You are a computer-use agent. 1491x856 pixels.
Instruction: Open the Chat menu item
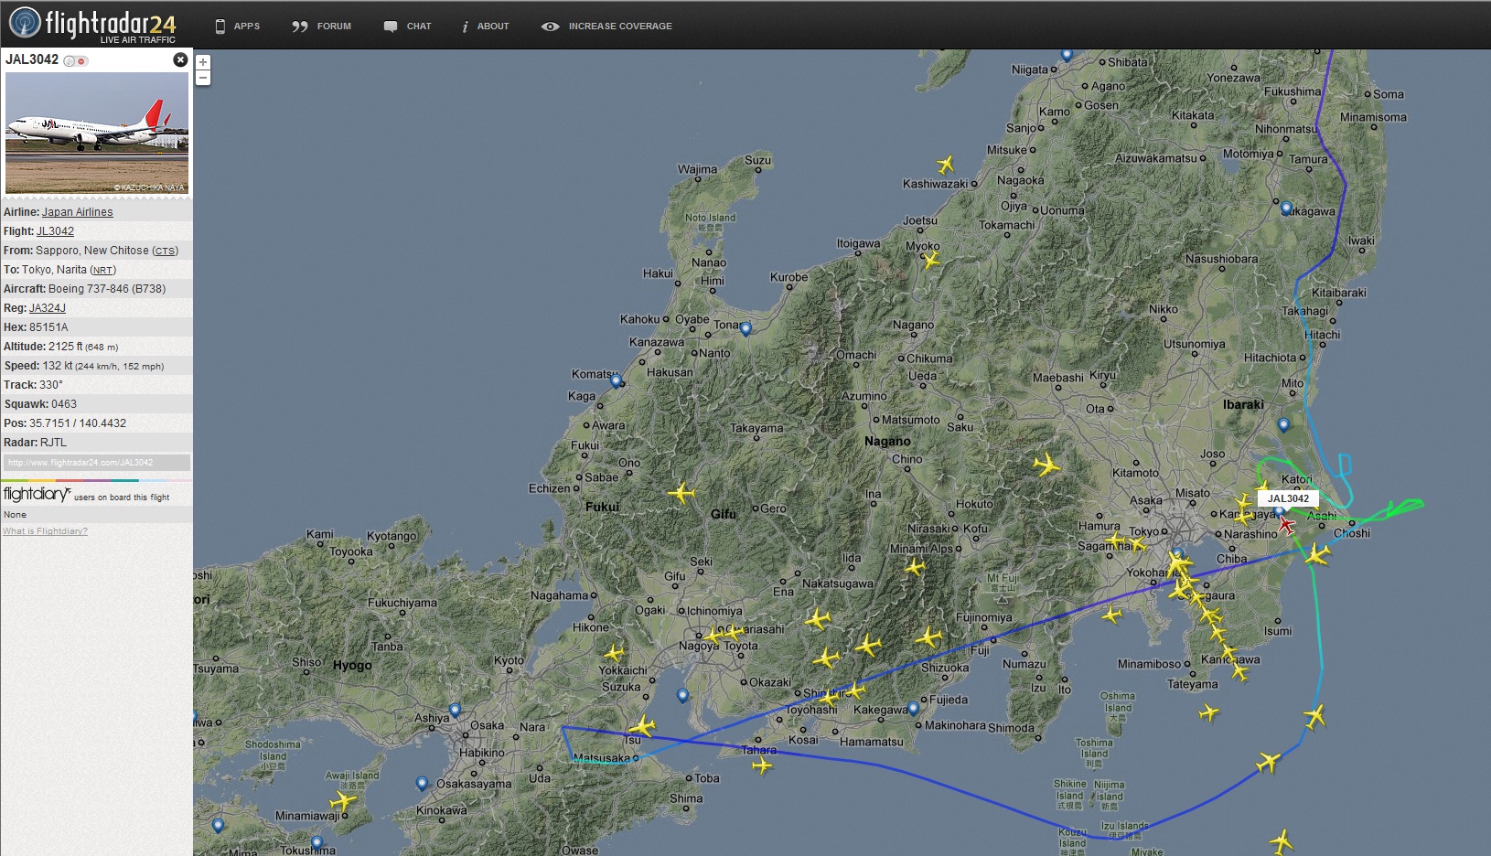pyautogui.click(x=407, y=27)
